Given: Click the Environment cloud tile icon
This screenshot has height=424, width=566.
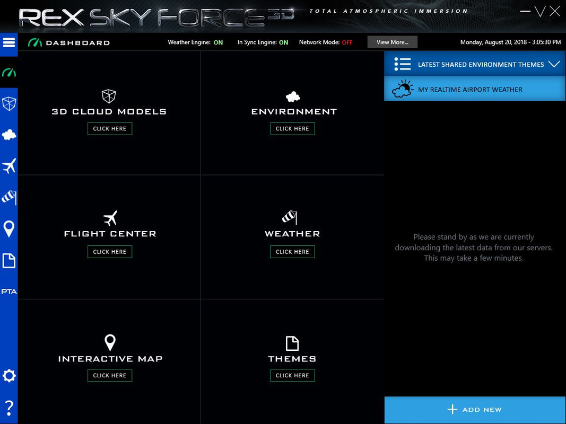Looking at the screenshot, I should tap(293, 96).
